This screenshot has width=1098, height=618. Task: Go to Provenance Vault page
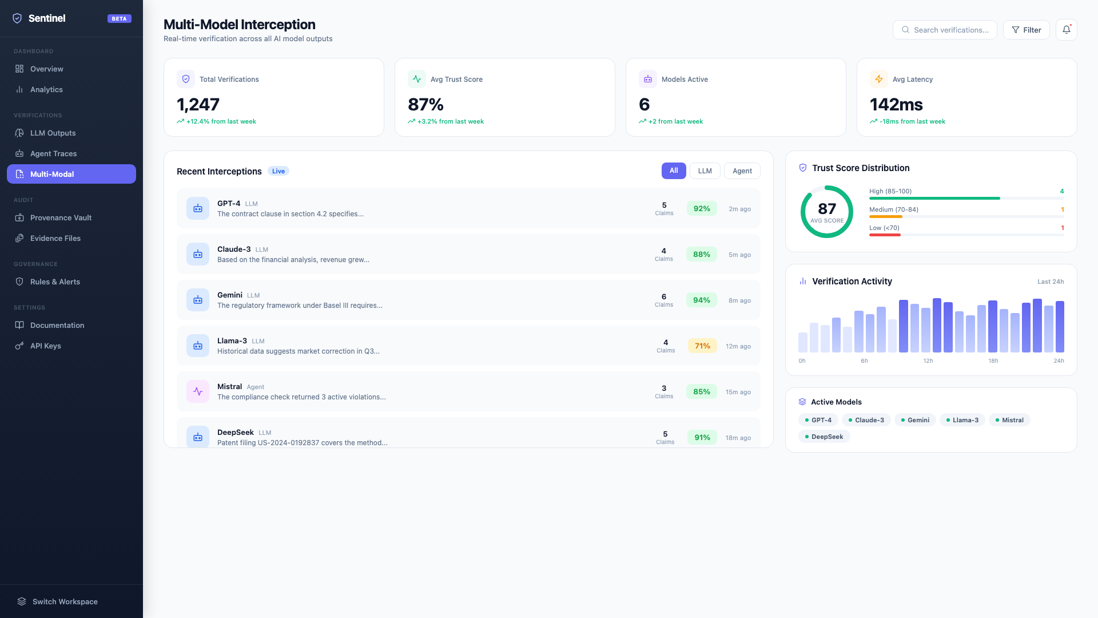(61, 217)
